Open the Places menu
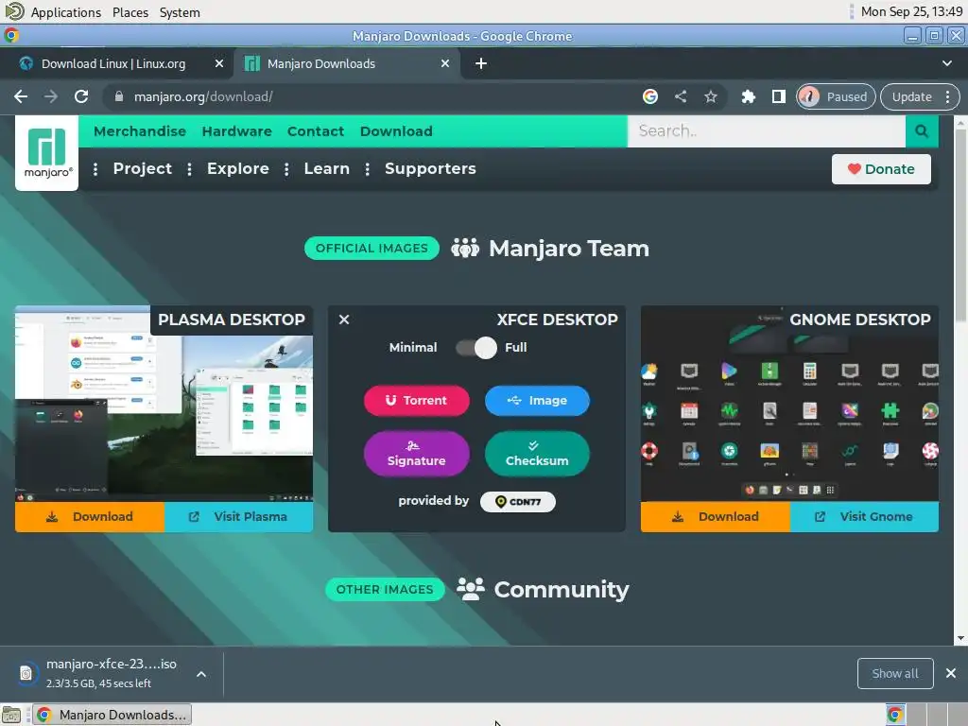Image resolution: width=968 pixels, height=726 pixels. [x=130, y=12]
